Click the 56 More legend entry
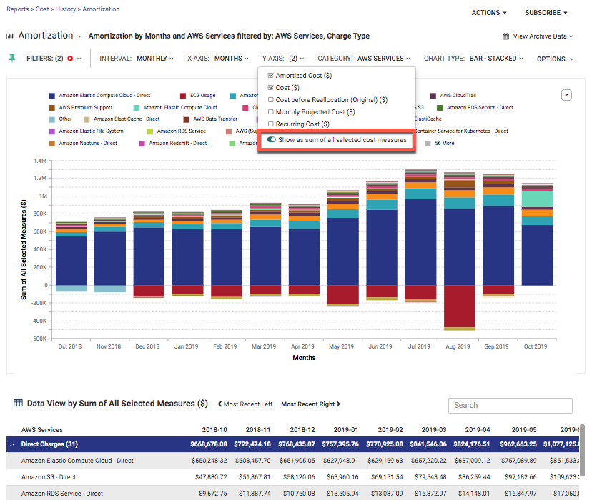 440,144
